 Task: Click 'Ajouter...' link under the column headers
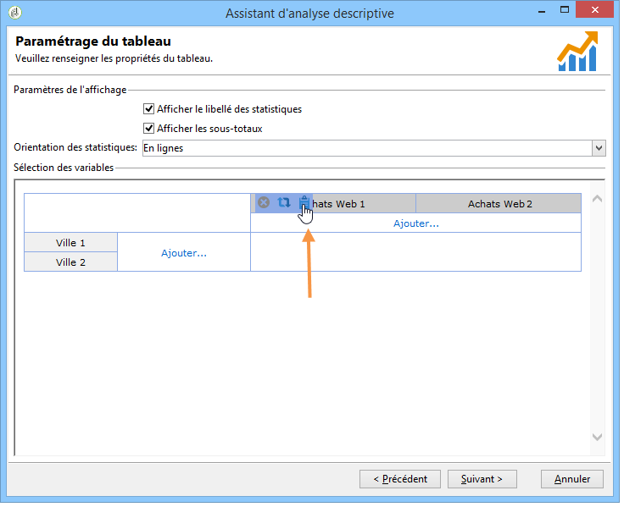(x=416, y=223)
